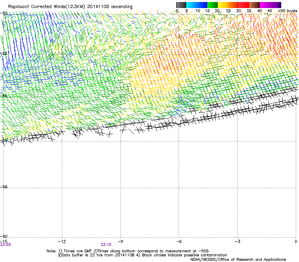Click the date '20141108 ascending' in title
The width and height of the screenshot is (299, 262).
(110, 6)
